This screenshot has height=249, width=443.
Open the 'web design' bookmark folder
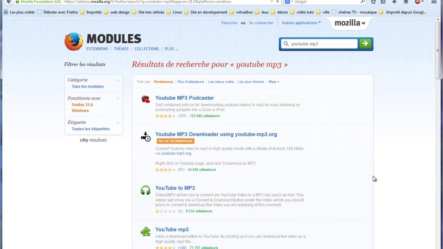pos(117,12)
